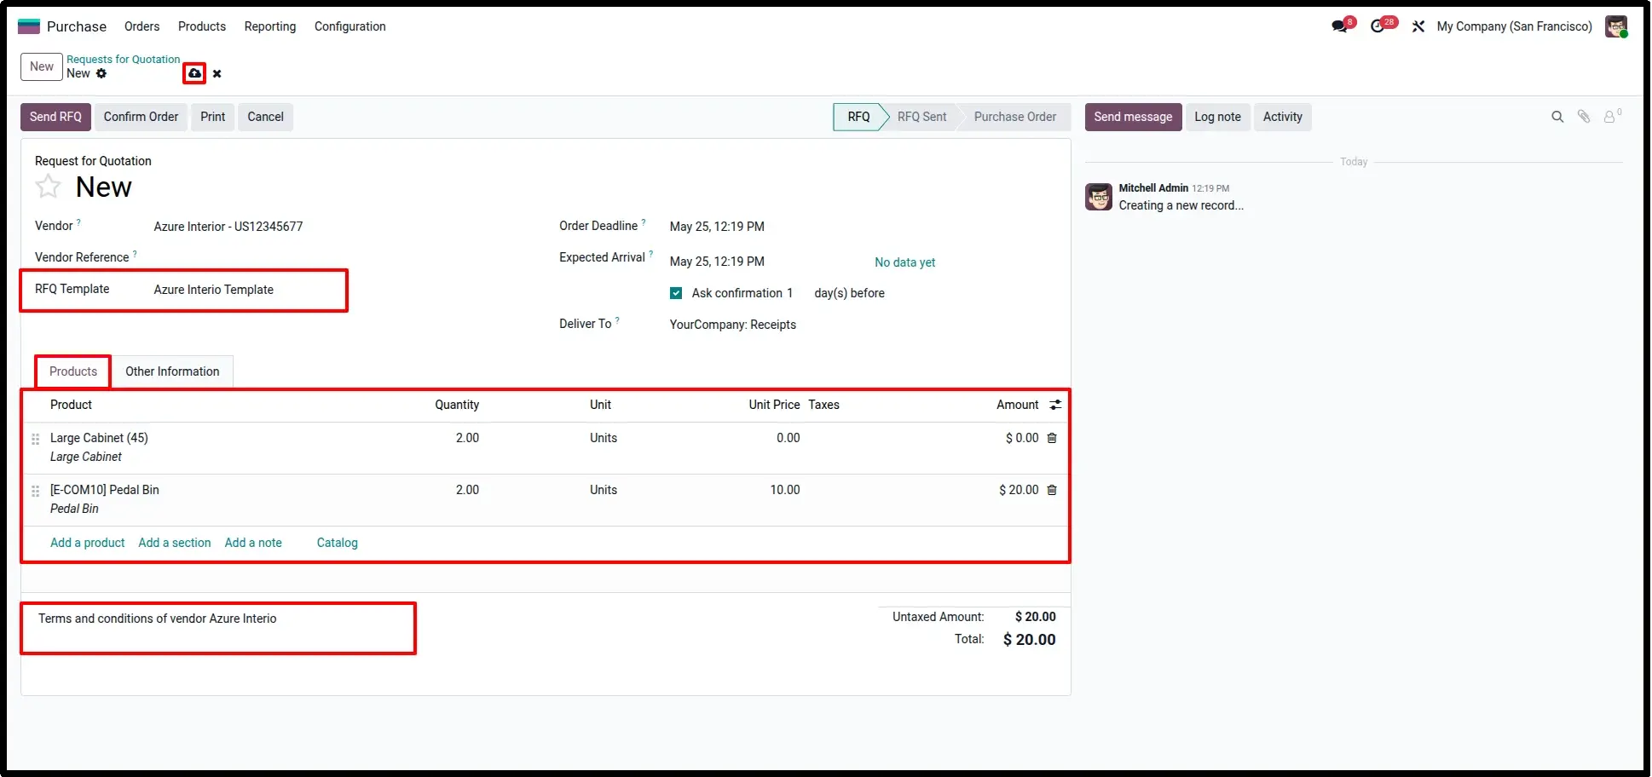Switch to the Products tab
The height and width of the screenshot is (777, 1652).
click(73, 371)
